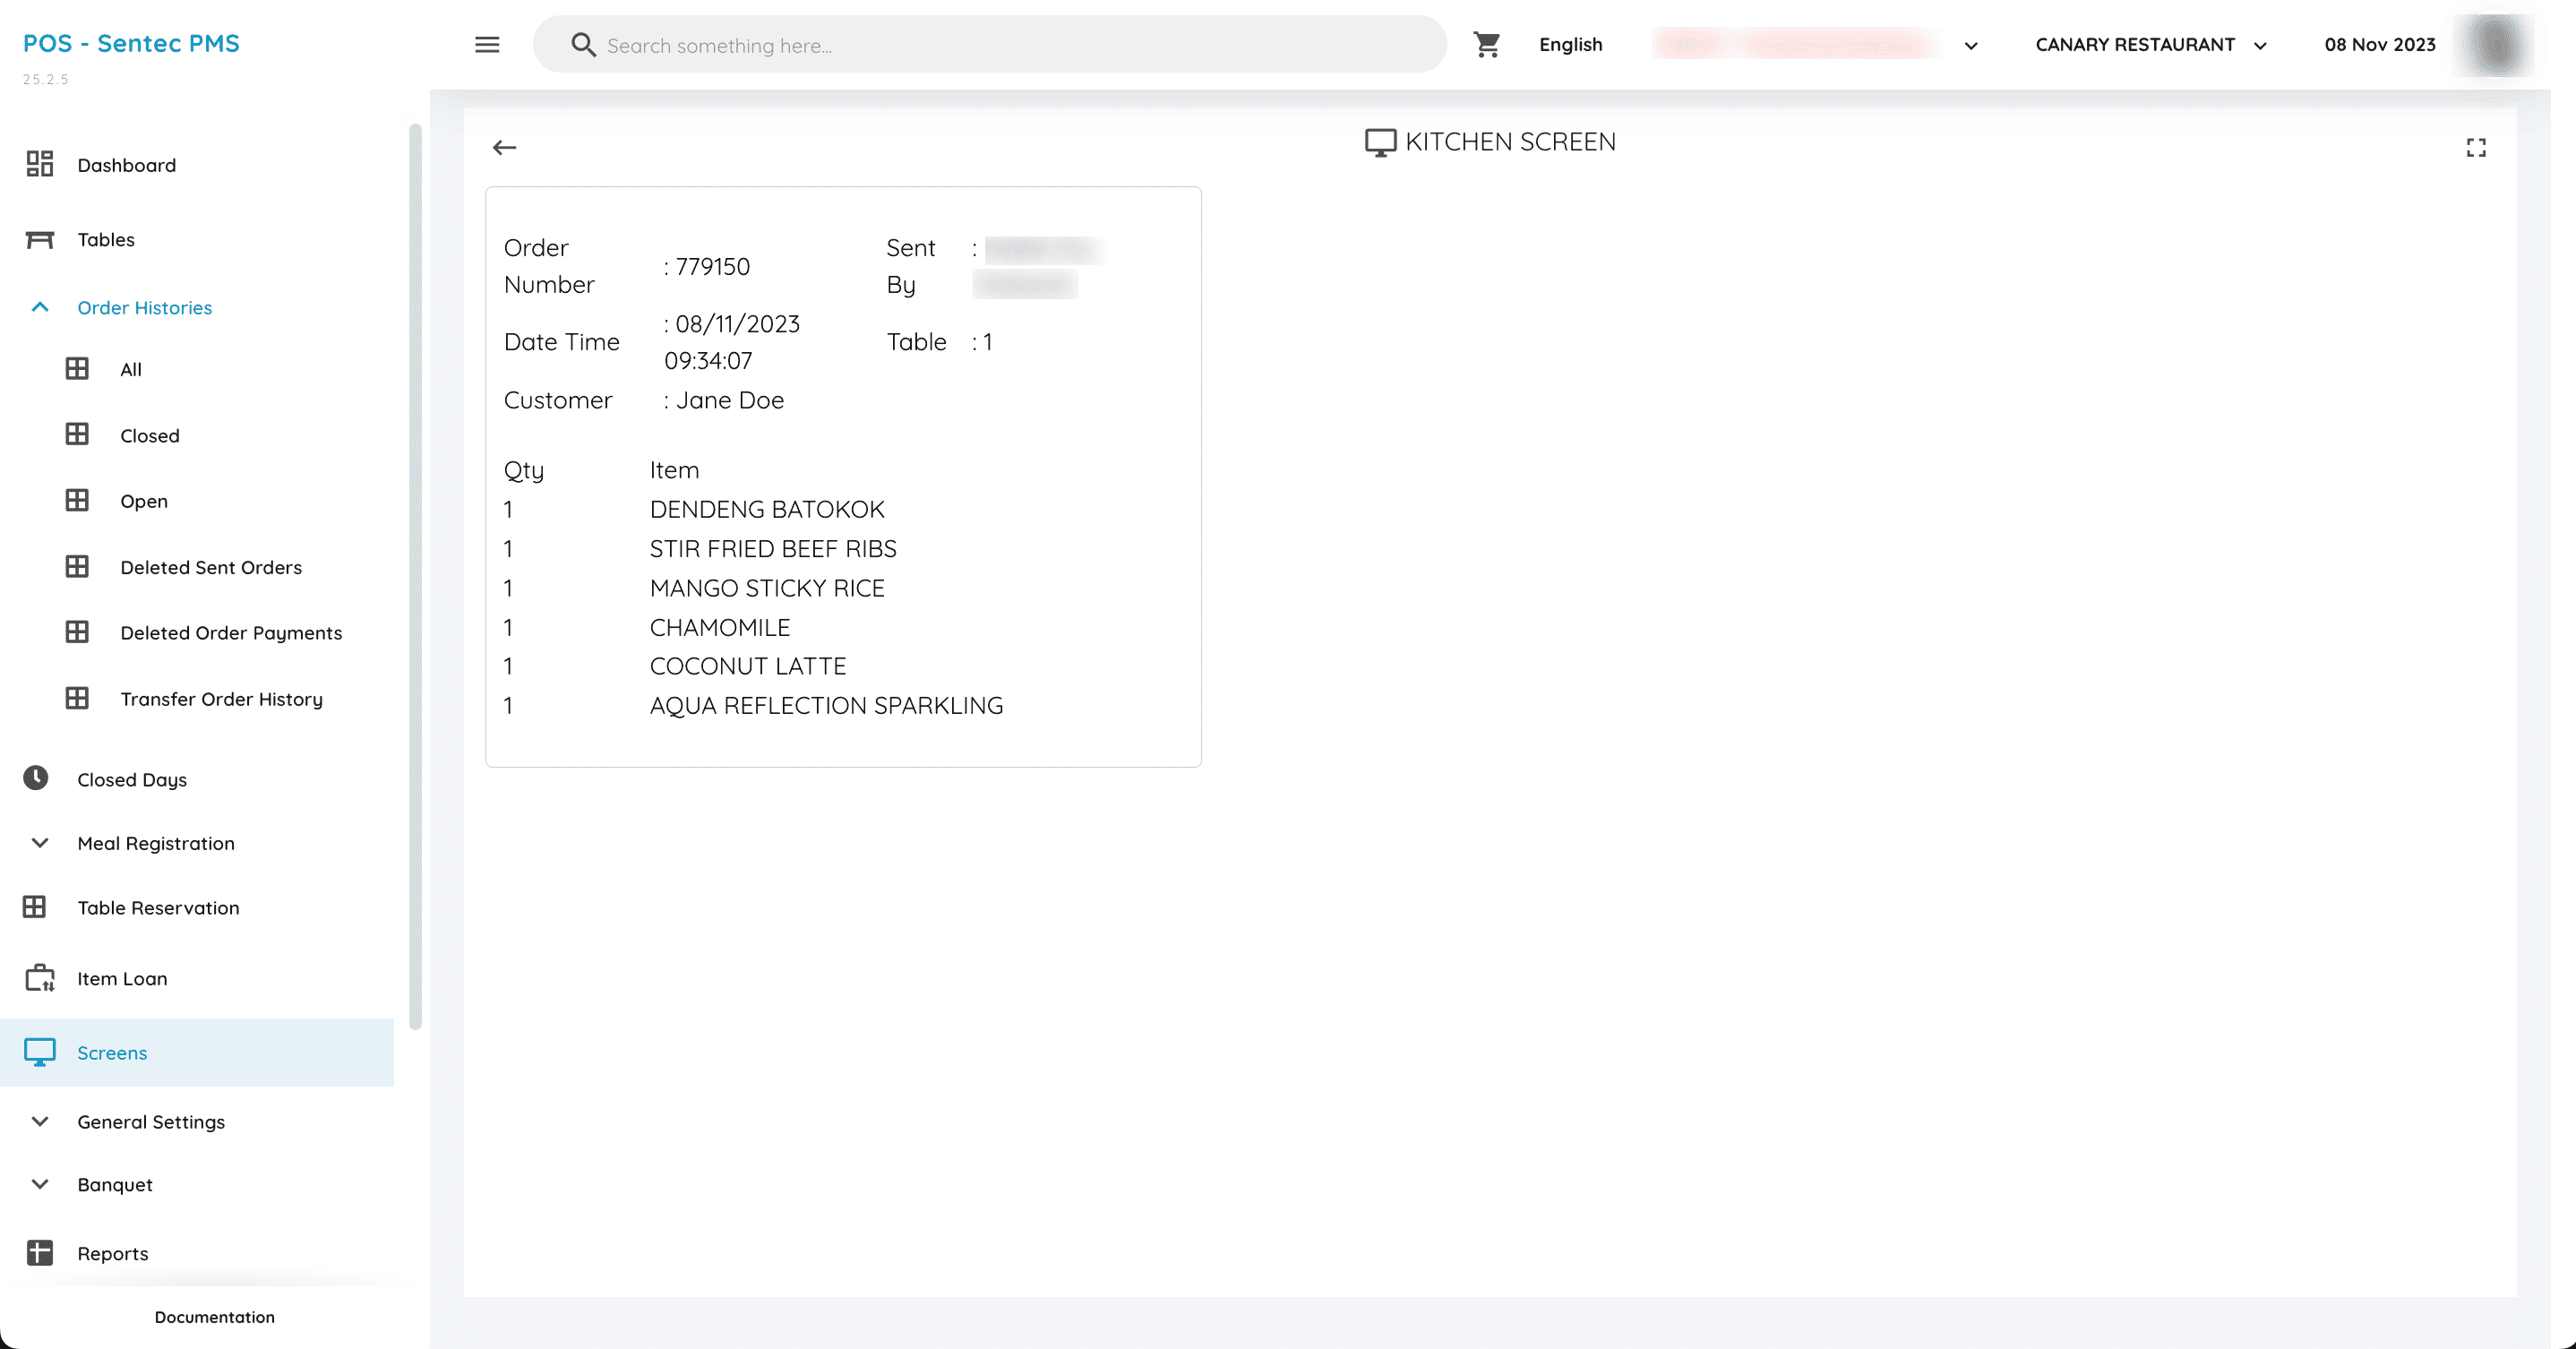Image resolution: width=2576 pixels, height=1349 pixels.
Task: Expand the Banquet section
Action: pyautogui.click(x=40, y=1184)
